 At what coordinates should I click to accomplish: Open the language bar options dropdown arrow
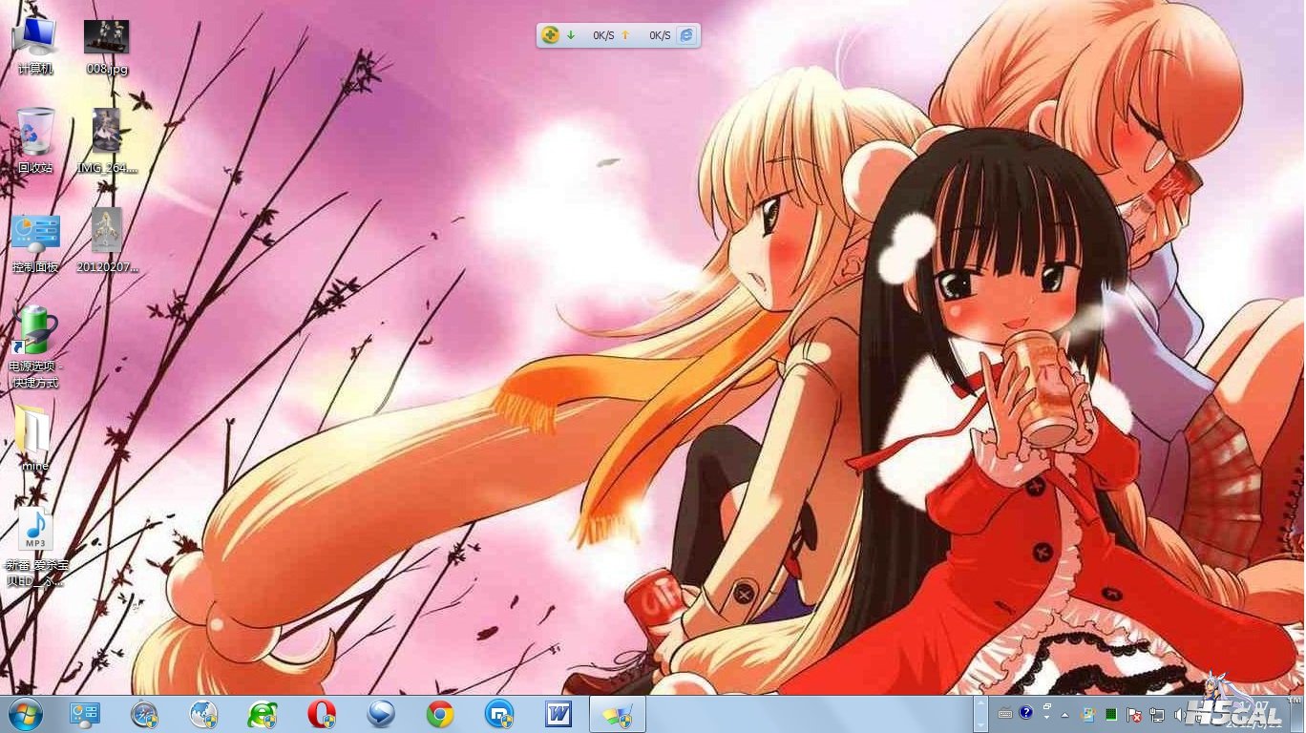(x=1047, y=719)
